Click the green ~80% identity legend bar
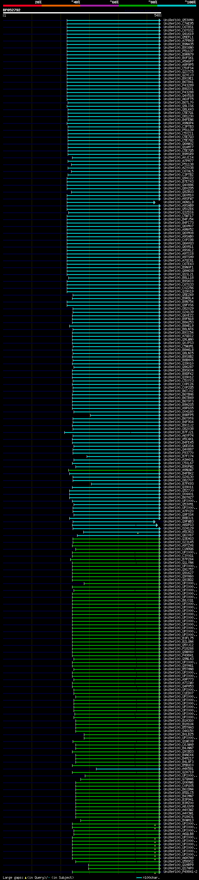199x880 pixels. [138, 6]
